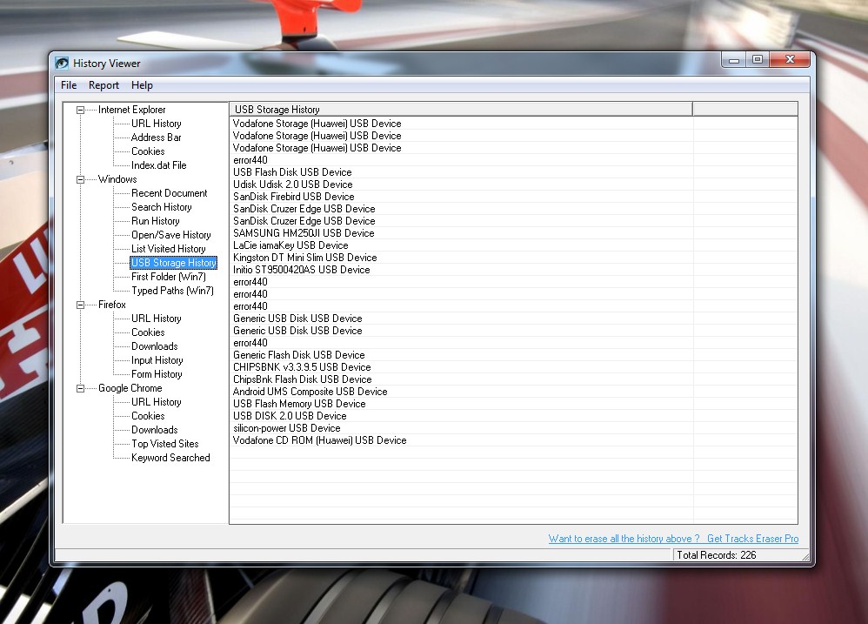Select Downloads under Google Chrome
The width and height of the screenshot is (868, 624).
pyautogui.click(x=155, y=430)
